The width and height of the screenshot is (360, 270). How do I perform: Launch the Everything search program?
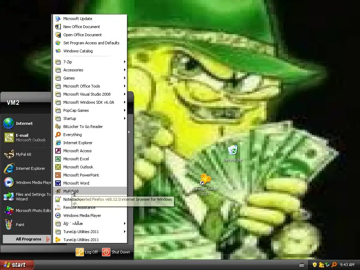point(90,135)
